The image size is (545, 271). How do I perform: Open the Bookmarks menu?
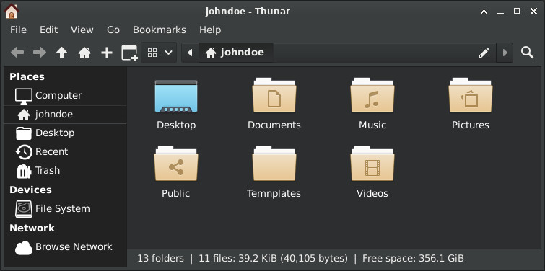(x=160, y=30)
